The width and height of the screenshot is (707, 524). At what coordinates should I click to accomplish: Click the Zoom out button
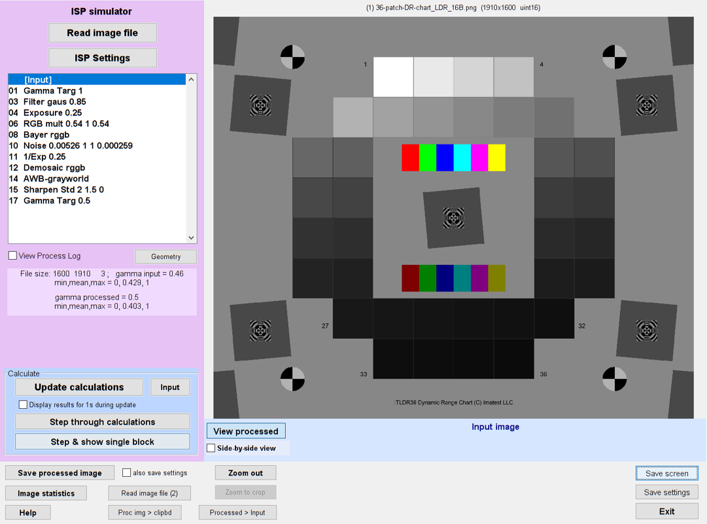245,472
